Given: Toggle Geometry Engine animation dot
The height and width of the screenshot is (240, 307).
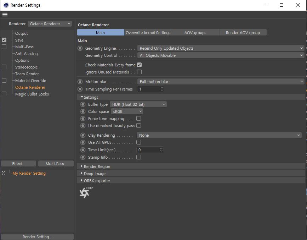Looking at the screenshot, I should (x=80, y=48).
